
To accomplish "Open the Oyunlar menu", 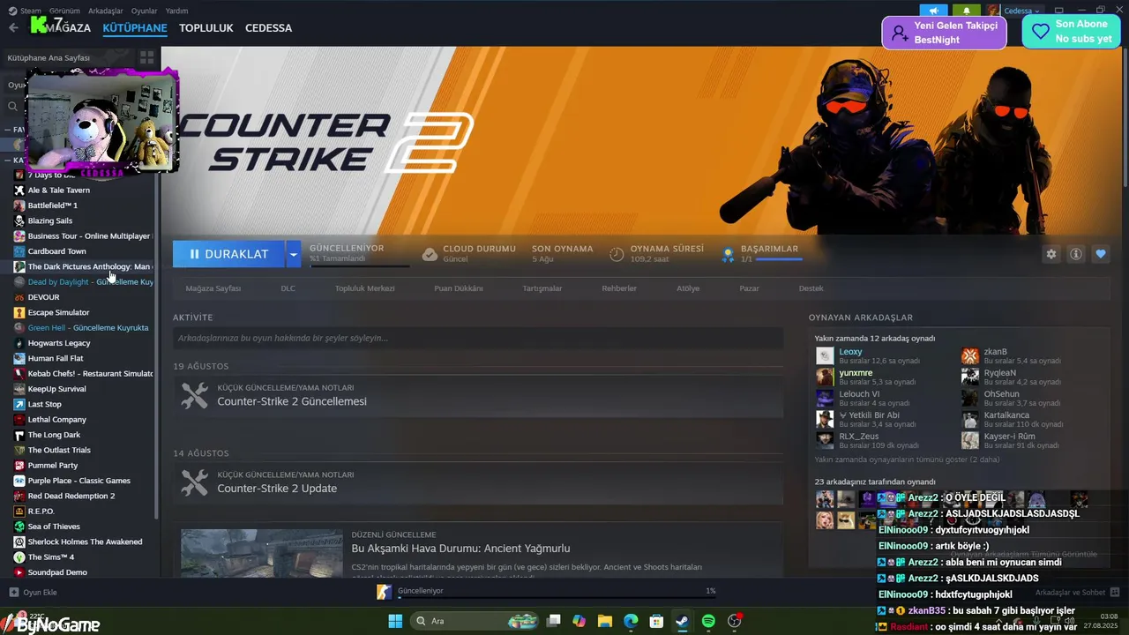I will click(x=145, y=11).
